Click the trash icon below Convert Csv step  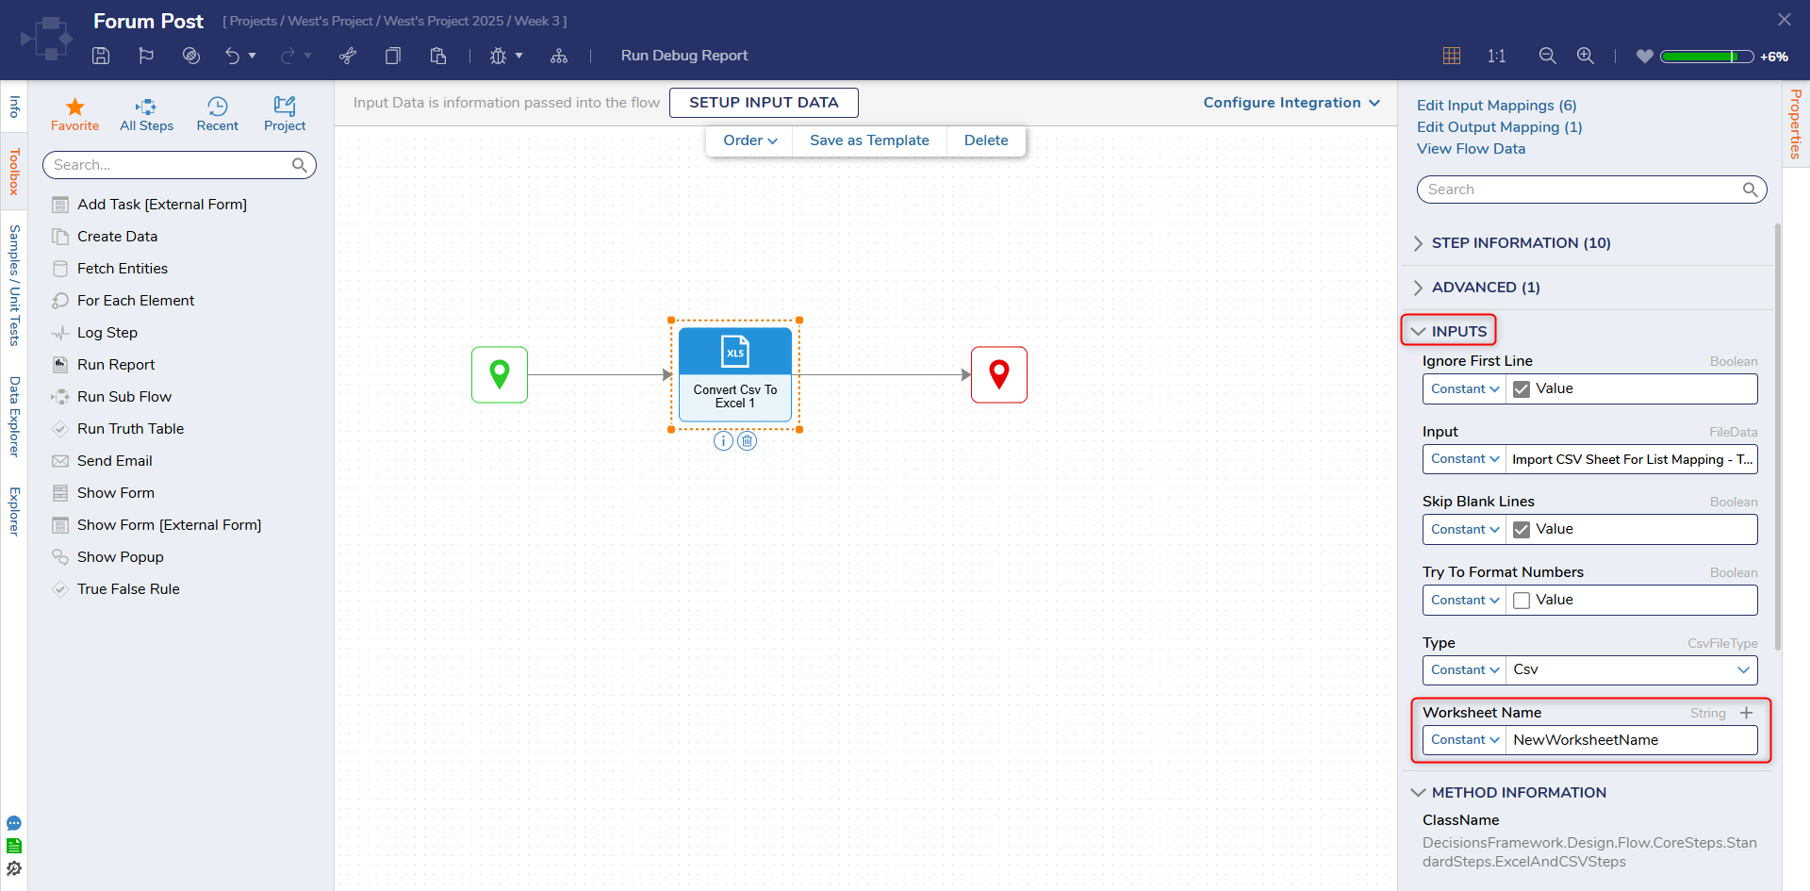coord(747,441)
